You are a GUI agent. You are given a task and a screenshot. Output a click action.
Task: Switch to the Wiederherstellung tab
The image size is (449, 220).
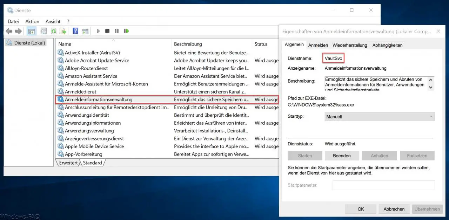(x=350, y=45)
